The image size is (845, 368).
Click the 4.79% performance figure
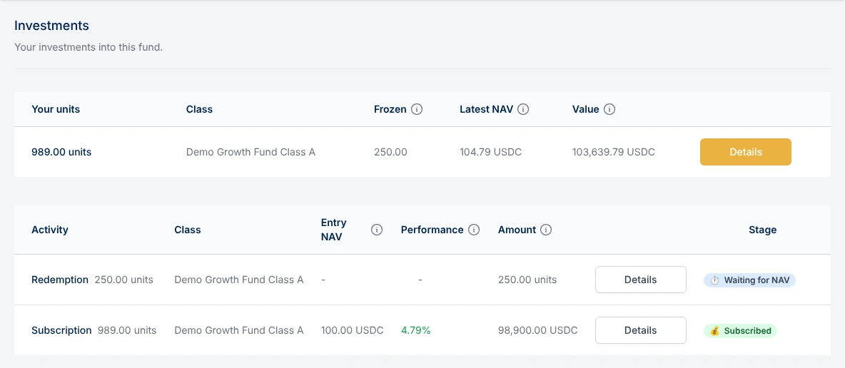416,330
